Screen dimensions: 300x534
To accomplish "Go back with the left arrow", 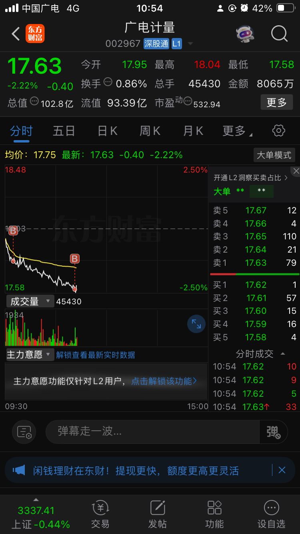I will [16, 34].
